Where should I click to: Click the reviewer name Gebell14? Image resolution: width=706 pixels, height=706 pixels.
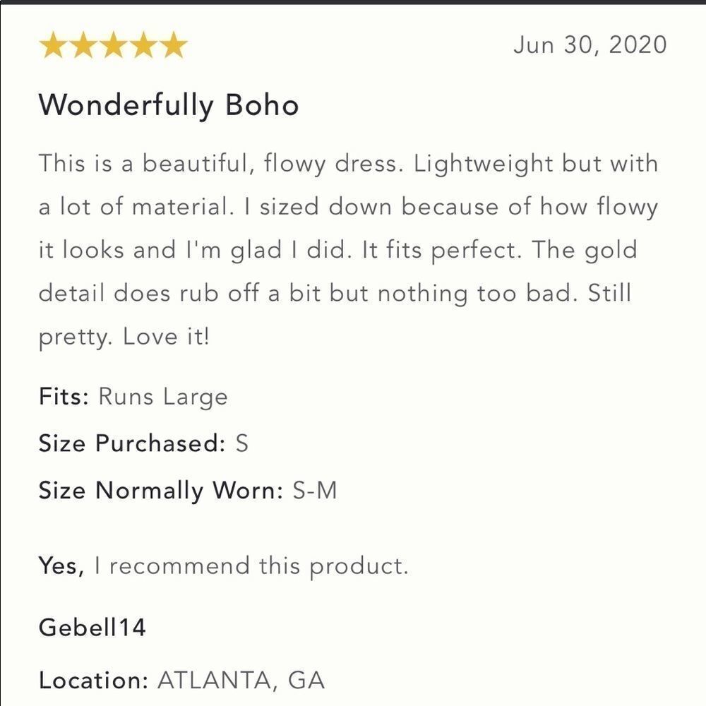[x=92, y=627]
